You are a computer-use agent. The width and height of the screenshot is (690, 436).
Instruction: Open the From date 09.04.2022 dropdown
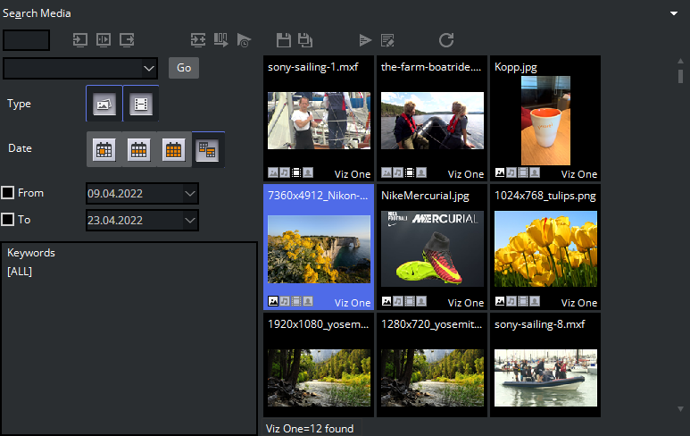click(189, 193)
